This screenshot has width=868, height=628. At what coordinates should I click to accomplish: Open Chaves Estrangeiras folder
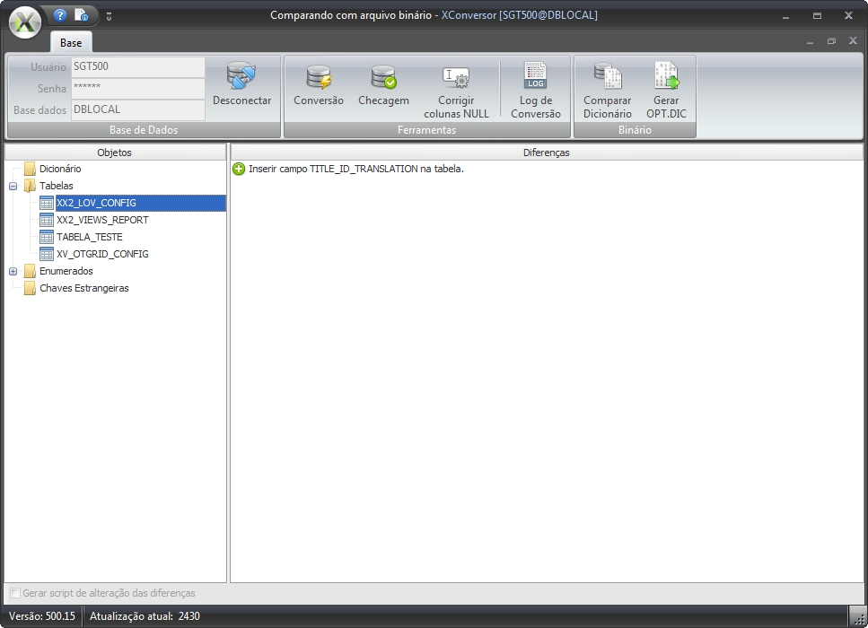(x=83, y=288)
